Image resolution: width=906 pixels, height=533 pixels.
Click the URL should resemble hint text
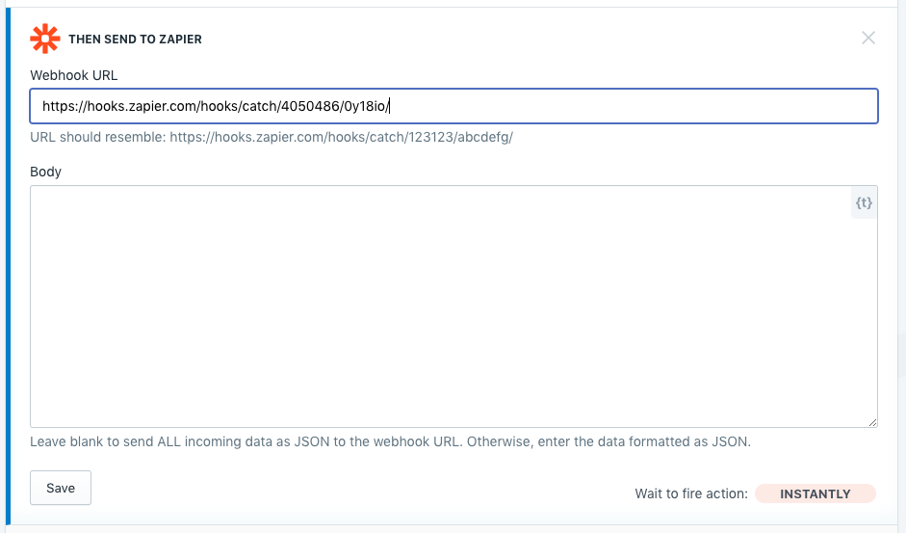point(272,137)
